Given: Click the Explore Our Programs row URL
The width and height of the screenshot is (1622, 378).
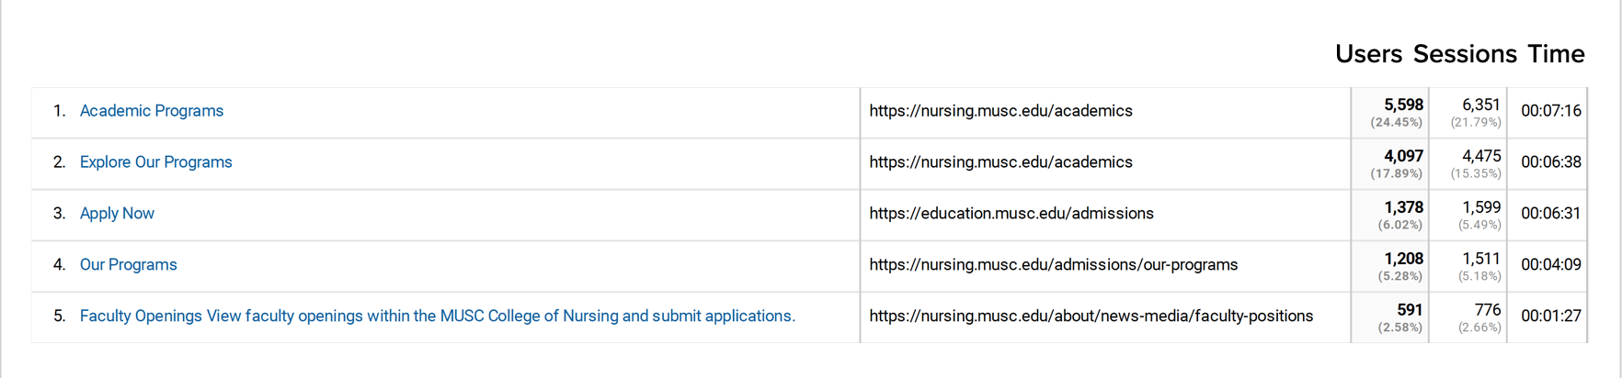Looking at the screenshot, I should [x=1000, y=162].
